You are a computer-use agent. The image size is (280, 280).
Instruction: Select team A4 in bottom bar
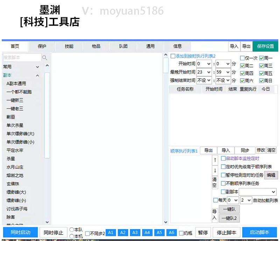coord(147,232)
